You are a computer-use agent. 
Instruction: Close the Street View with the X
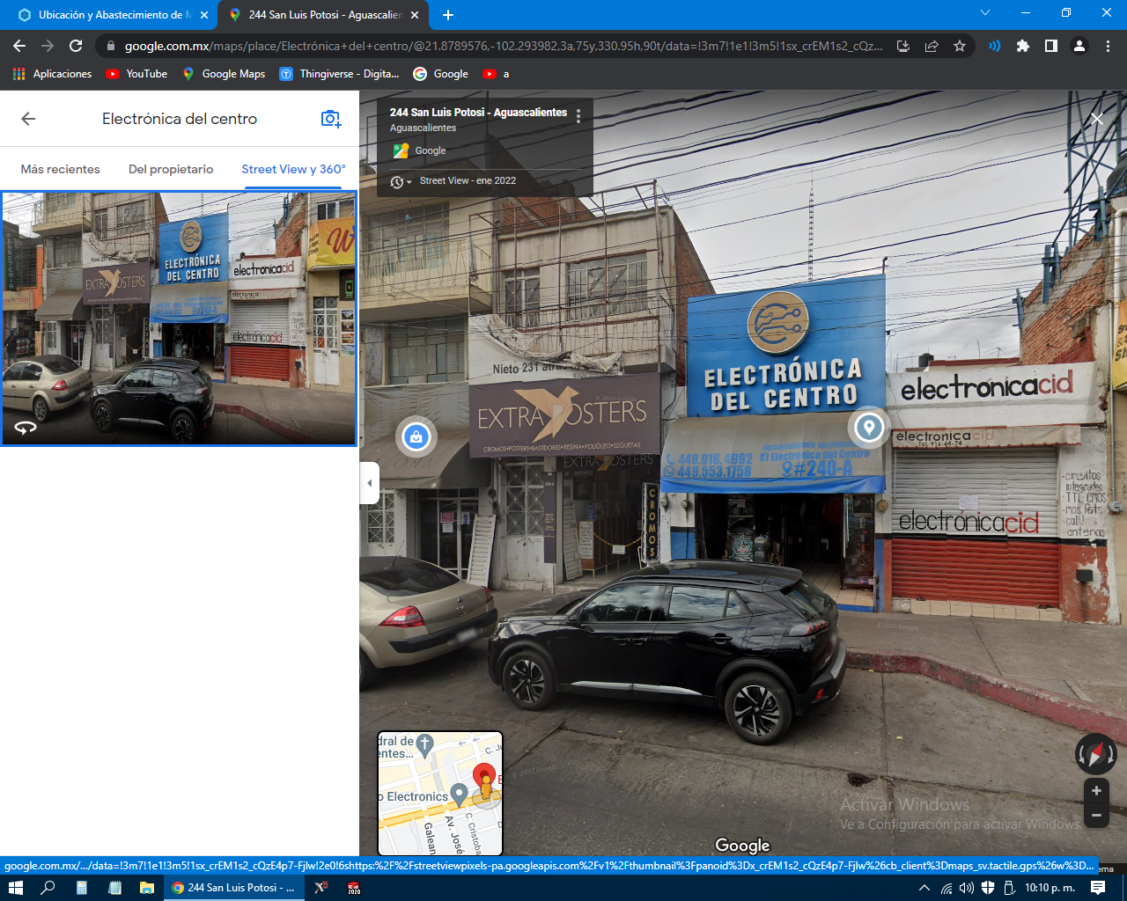click(x=1096, y=119)
